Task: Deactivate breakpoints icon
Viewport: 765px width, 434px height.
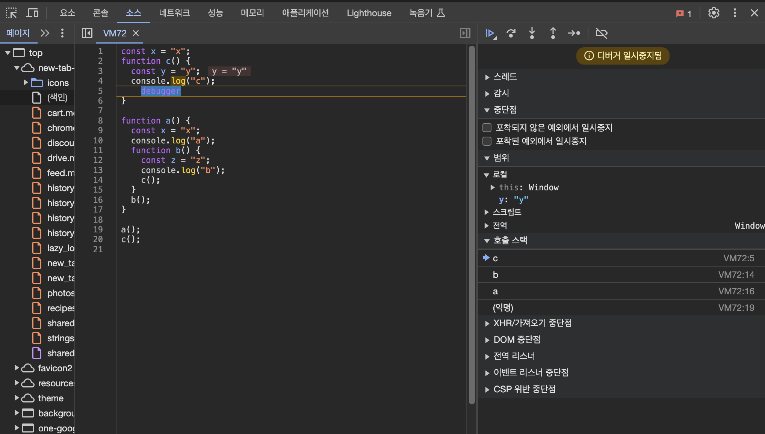Action: tap(602, 33)
